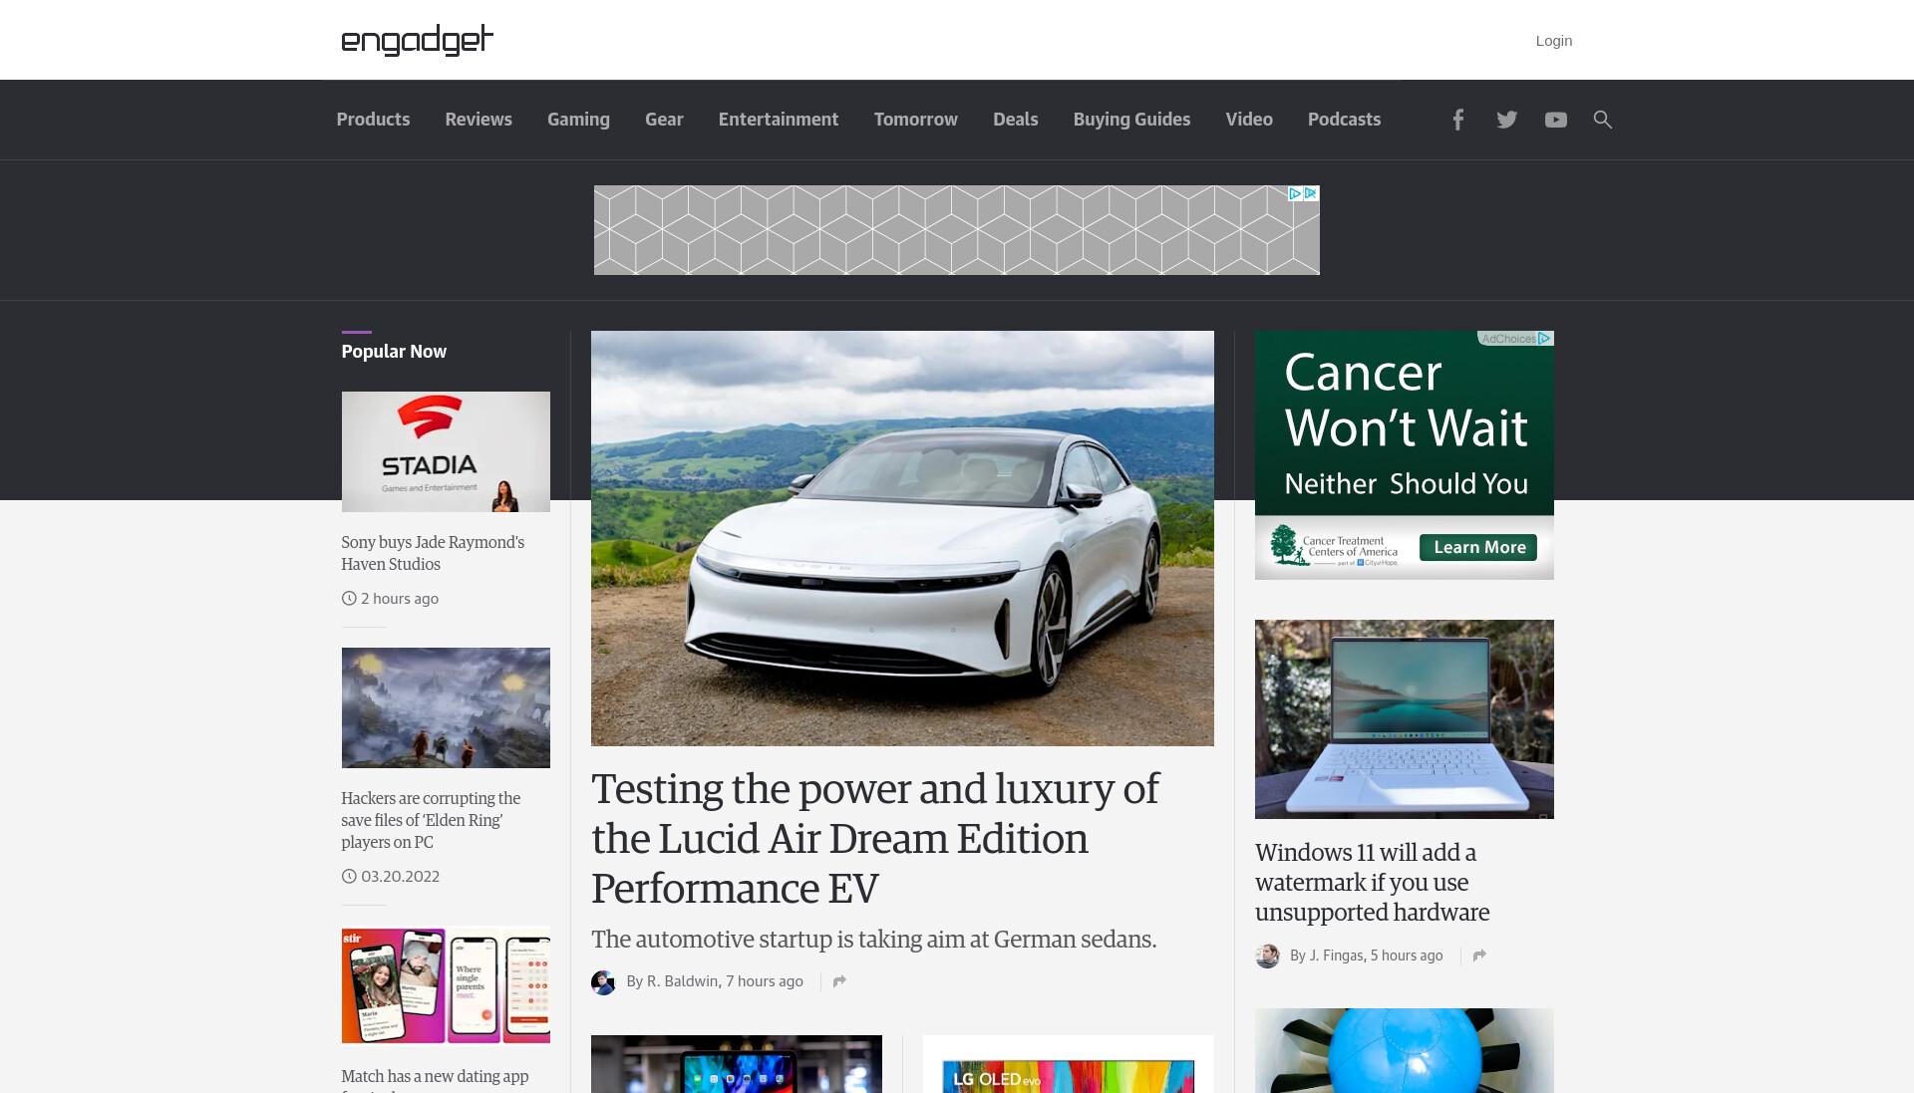The image size is (1914, 1093).
Task: Click J. Fingas's author avatar
Action: click(1267, 956)
